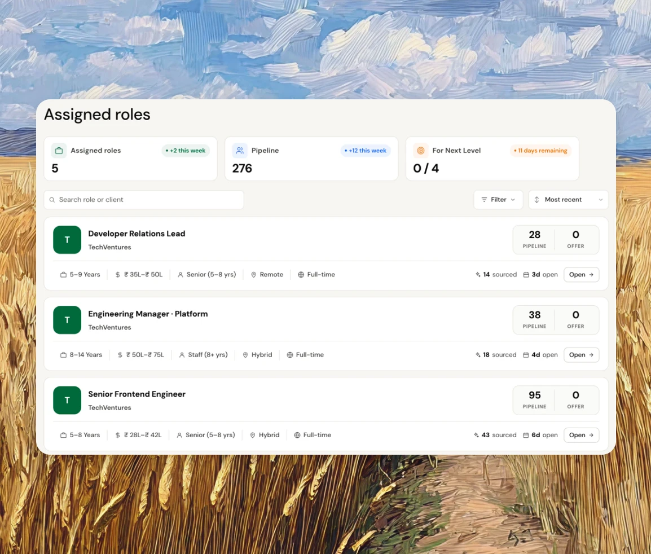Click the Filter funnel lines icon
This screenshot has height=554, width=651.
click(x=484, y=200)
